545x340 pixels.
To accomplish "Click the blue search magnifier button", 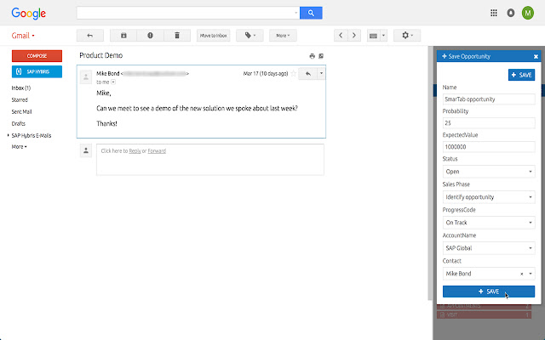I will click(x=311, y=14).
